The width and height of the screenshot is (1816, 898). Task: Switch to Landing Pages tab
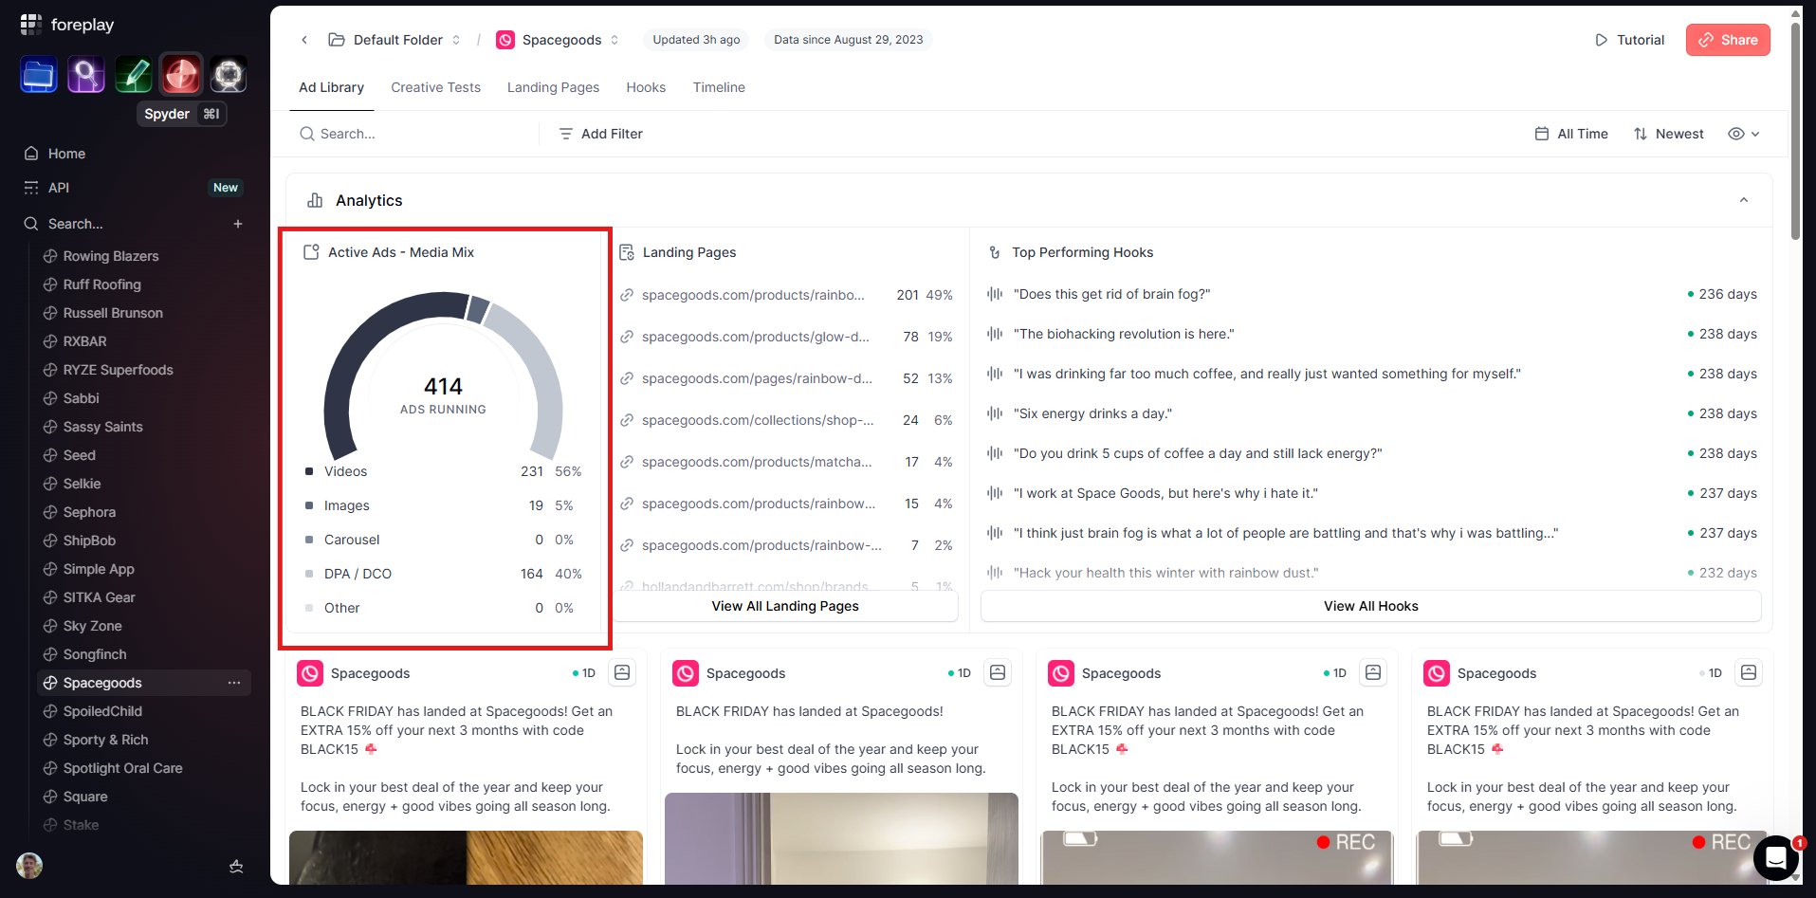(553, 87)
